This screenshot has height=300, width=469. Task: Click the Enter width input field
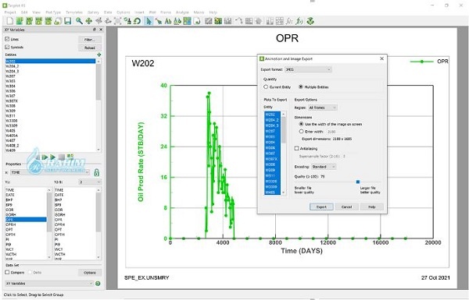[x=331, y=132]
